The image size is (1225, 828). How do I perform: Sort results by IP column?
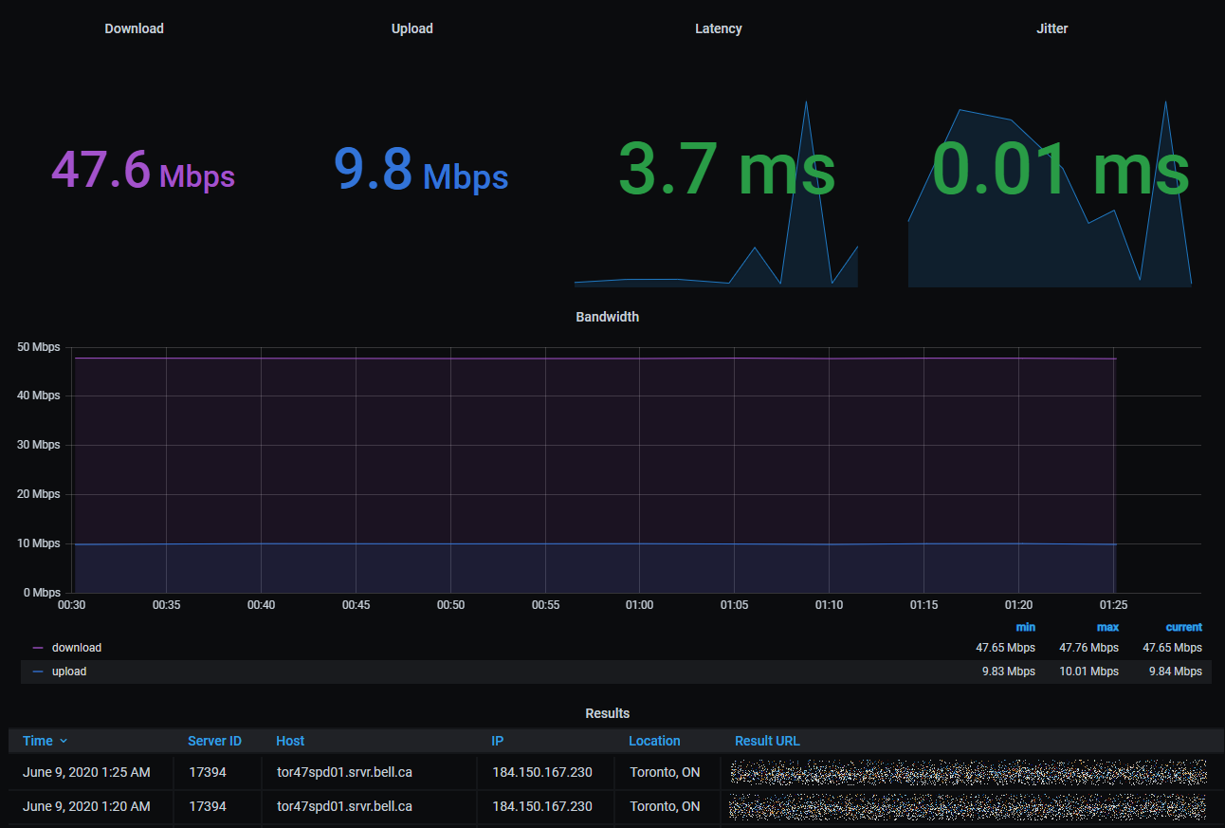[x=497, y=741]
